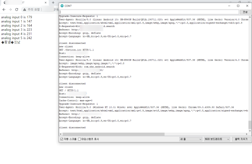Click the send button in COM7 window

[245, 12]
